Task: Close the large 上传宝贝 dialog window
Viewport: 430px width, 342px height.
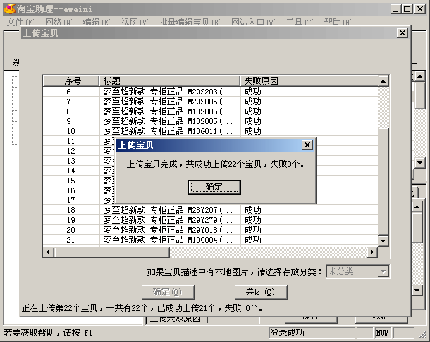Action: [403, 33]
